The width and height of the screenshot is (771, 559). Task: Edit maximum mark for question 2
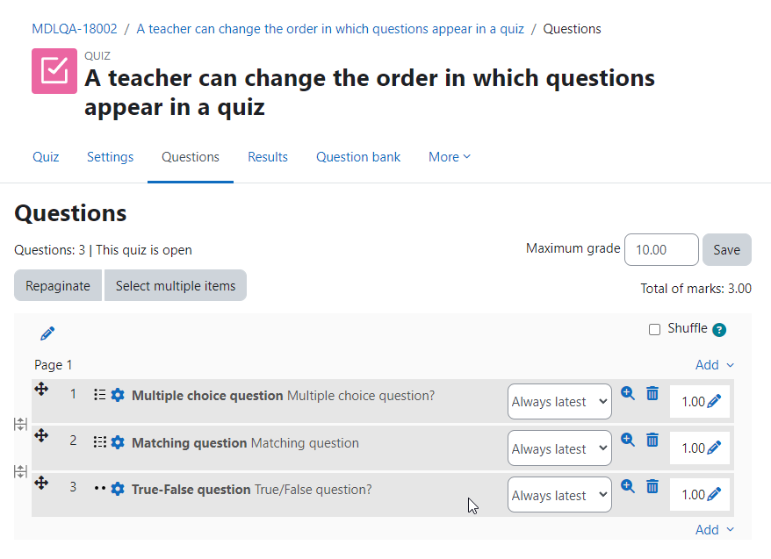(x=714, y=448)
